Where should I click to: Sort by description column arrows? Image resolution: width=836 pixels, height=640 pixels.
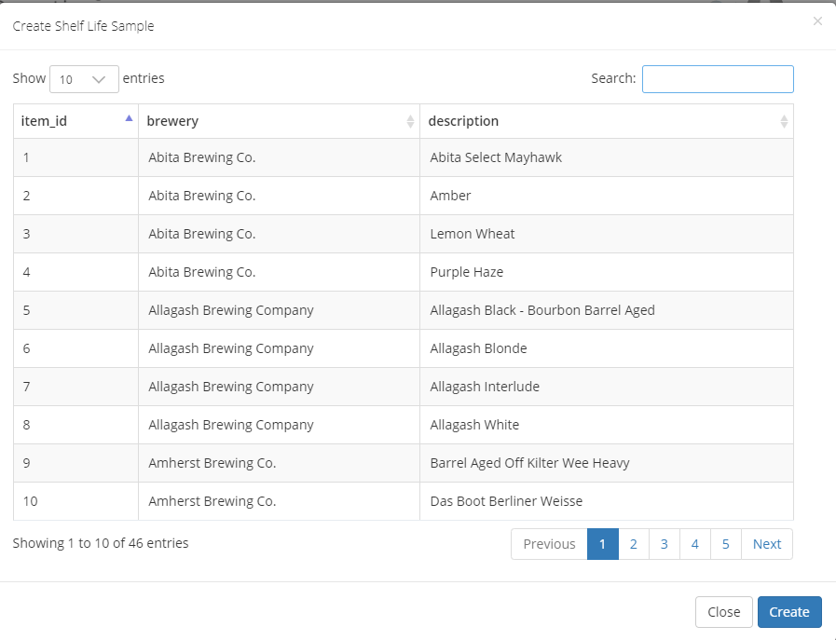(x=783, y=121)
